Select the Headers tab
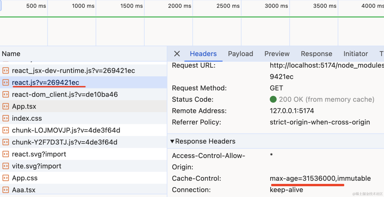The height and width of the screenshot is (197, 384). pos(203,54)
